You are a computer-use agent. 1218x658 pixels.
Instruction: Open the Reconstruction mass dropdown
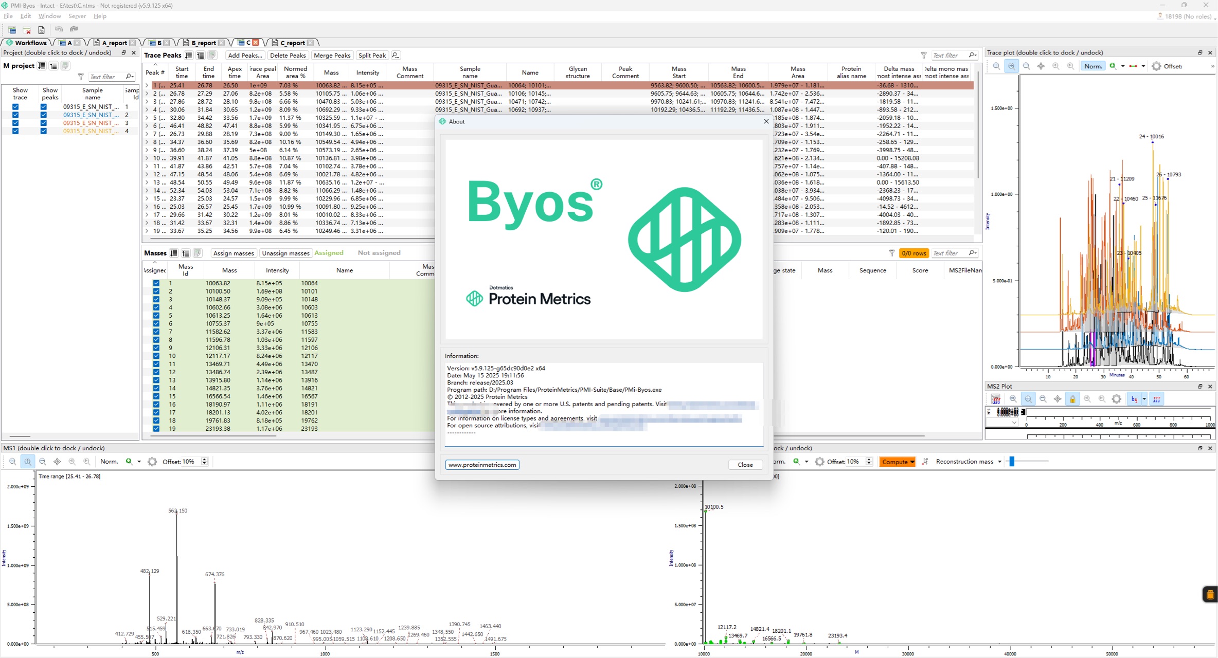point(999,462)
